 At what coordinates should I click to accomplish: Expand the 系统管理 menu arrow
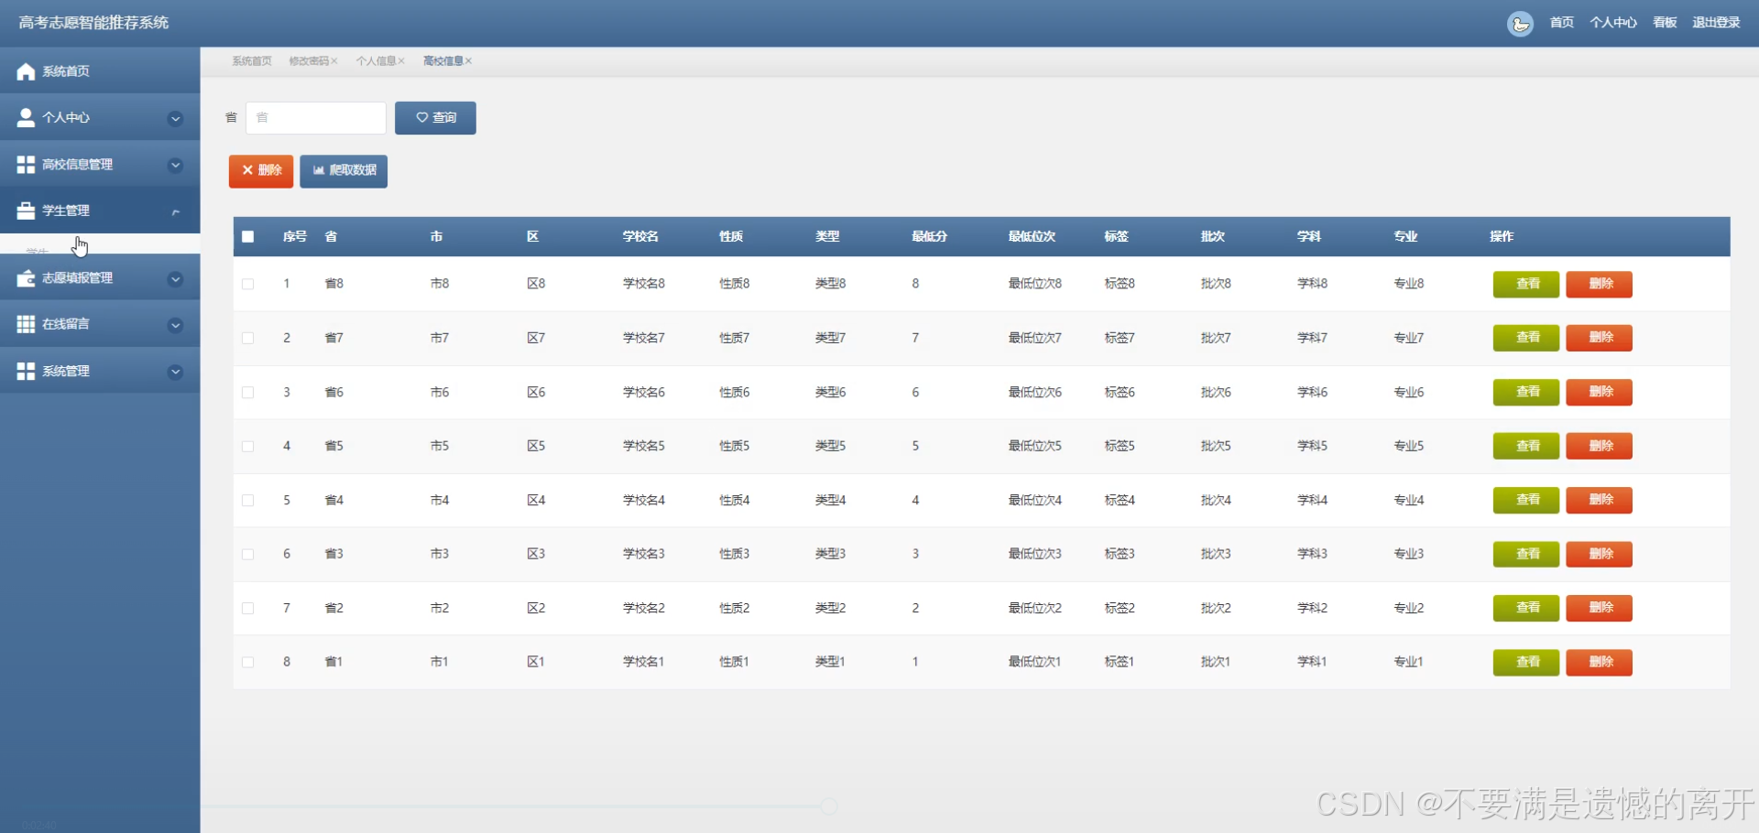coord(175,372)
